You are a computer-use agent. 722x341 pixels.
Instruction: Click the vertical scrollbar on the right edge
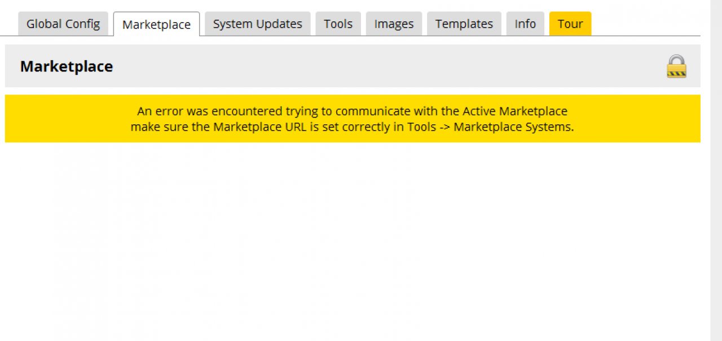pyautogui.click(x=716, y=169)
